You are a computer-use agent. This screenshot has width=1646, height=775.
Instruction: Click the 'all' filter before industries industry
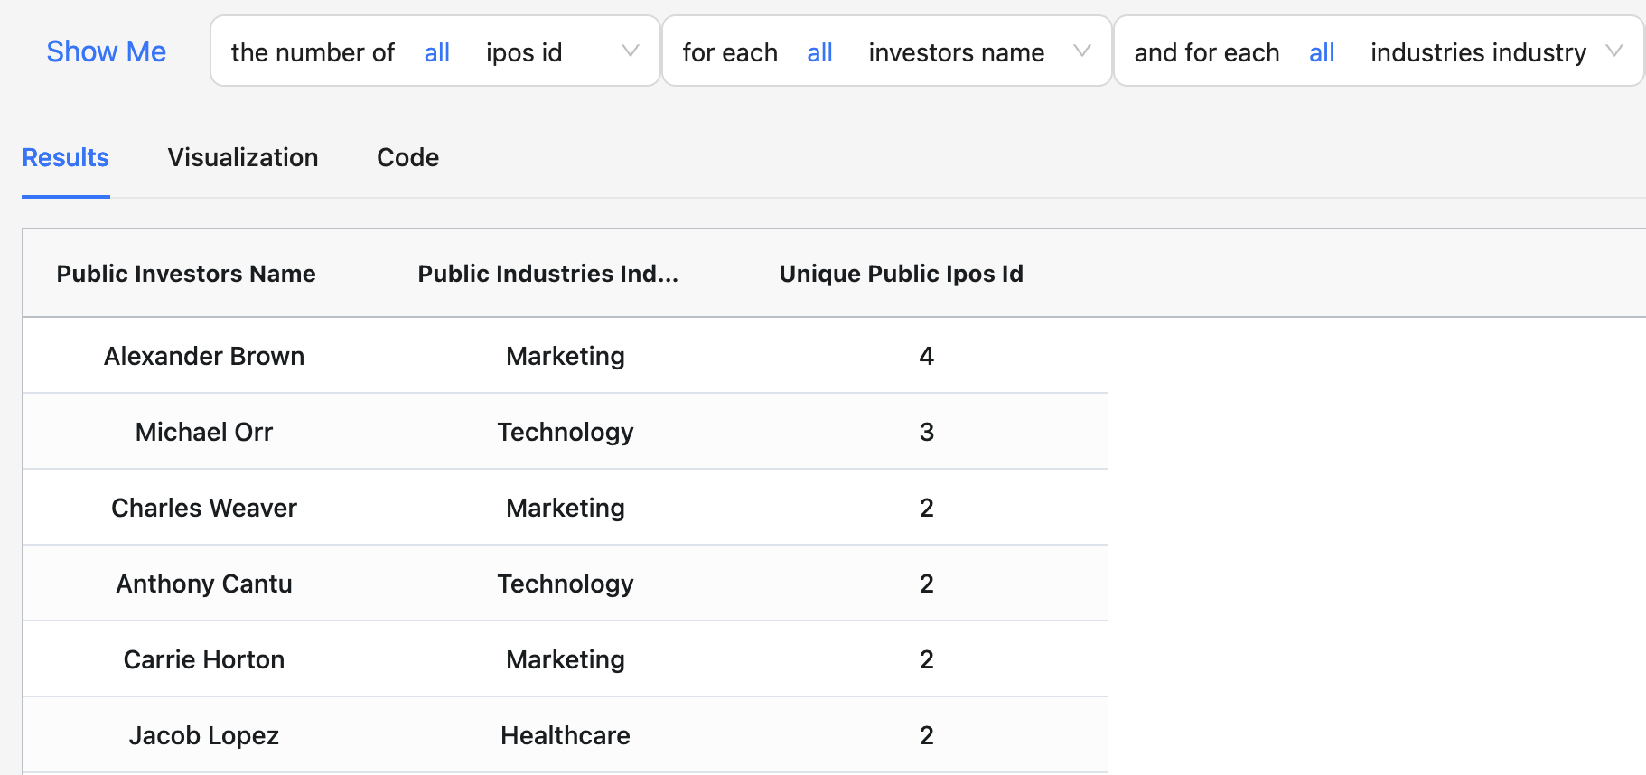pyautogui.click(x=1322, y=53)
